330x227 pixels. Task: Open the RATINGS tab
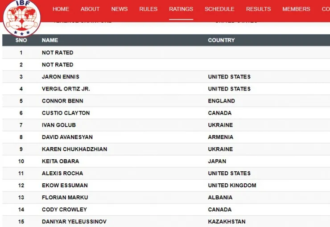(181, 9)
